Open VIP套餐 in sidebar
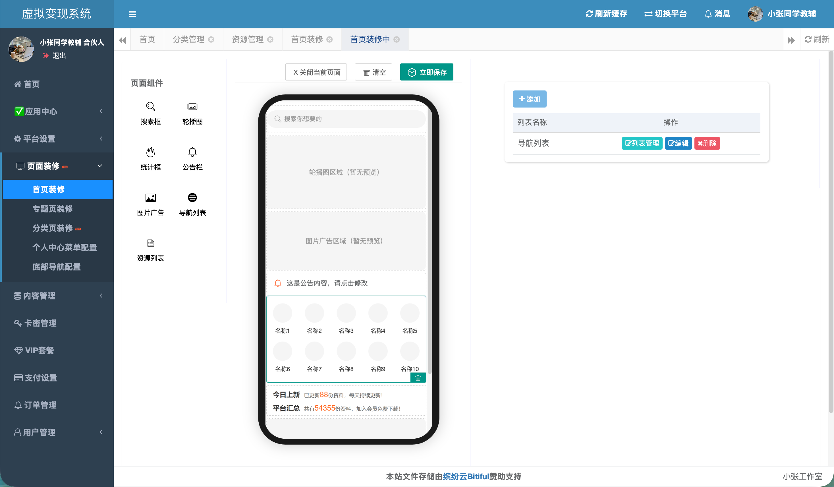 (57, 350)
